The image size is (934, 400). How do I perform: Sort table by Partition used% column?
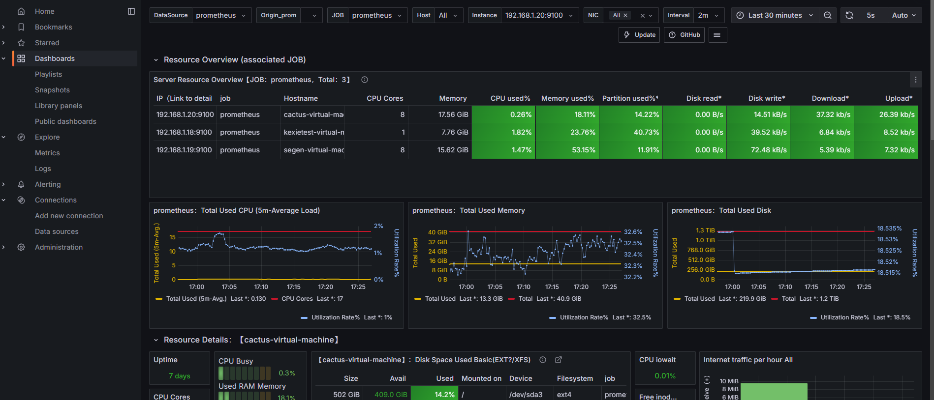630,98
